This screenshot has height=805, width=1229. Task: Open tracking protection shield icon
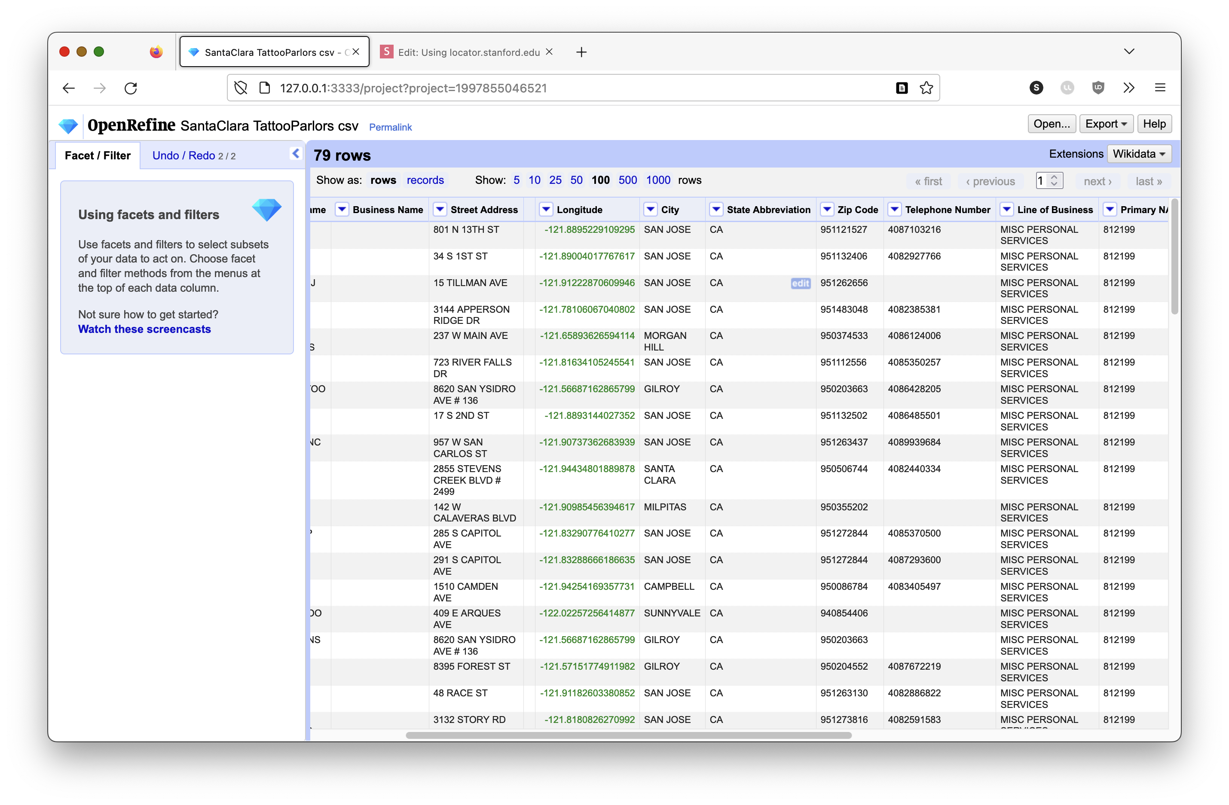point(241,88)
